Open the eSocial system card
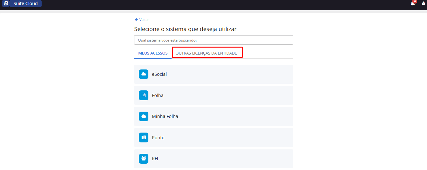This screenshot has width=427, height=170. [213, 74]
